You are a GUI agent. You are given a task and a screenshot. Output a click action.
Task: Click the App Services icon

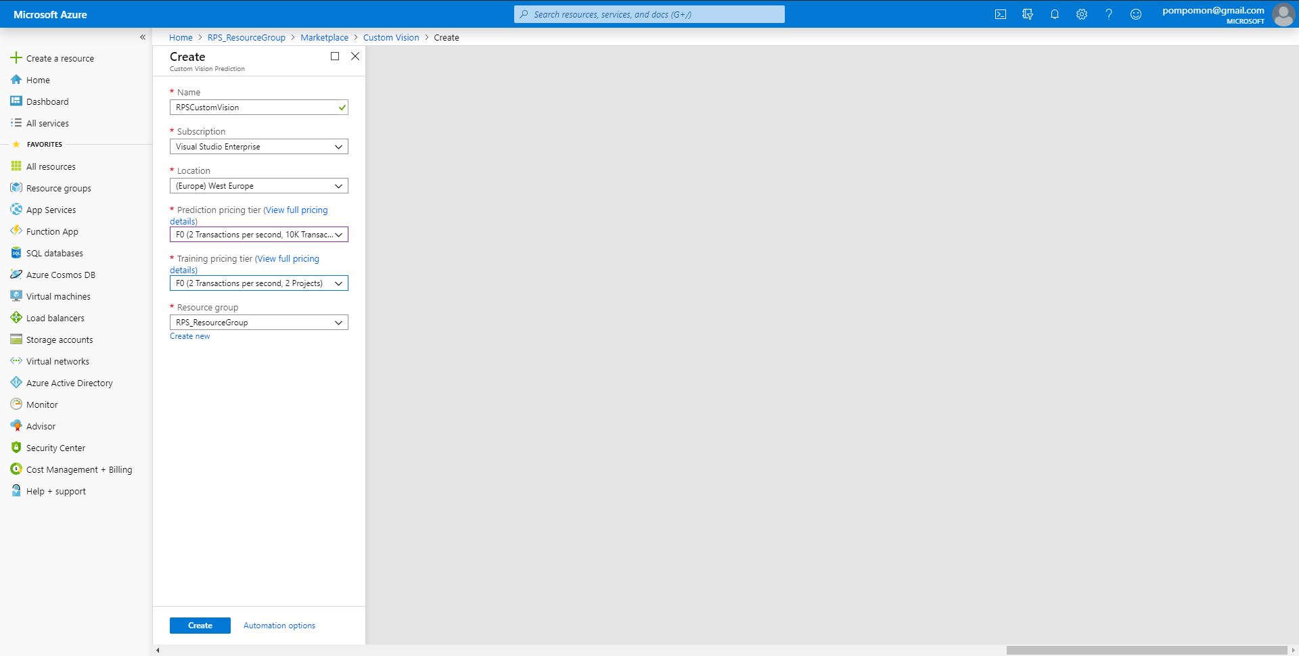[16, 210]
